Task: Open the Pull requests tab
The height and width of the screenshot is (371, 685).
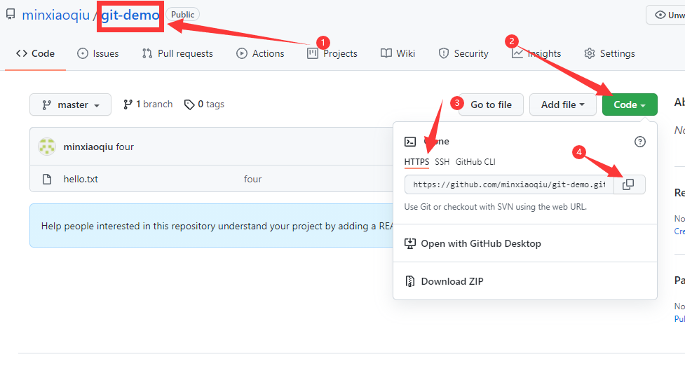Action: click(x=177, y=53)
